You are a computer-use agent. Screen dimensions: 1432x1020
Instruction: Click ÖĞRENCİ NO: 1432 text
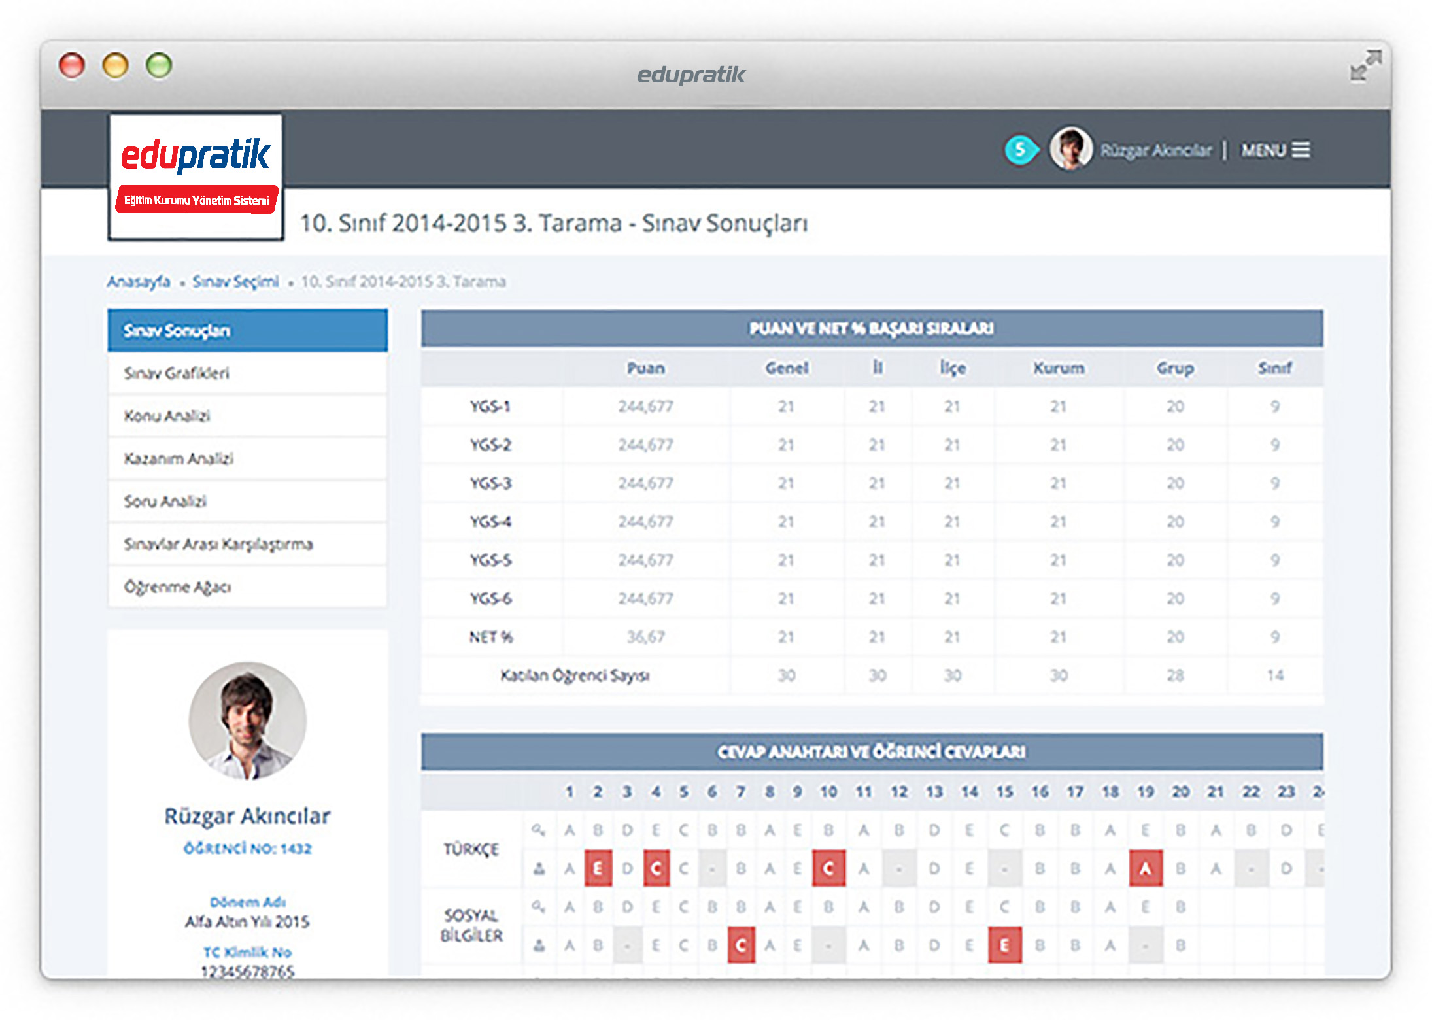(x=248, y=849)
